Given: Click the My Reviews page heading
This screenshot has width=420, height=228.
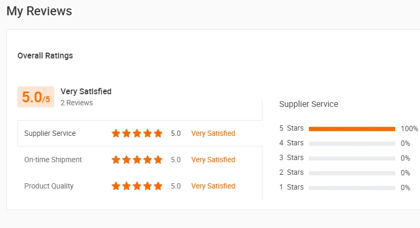Looking at the screenshot, I should pos(39,11).
